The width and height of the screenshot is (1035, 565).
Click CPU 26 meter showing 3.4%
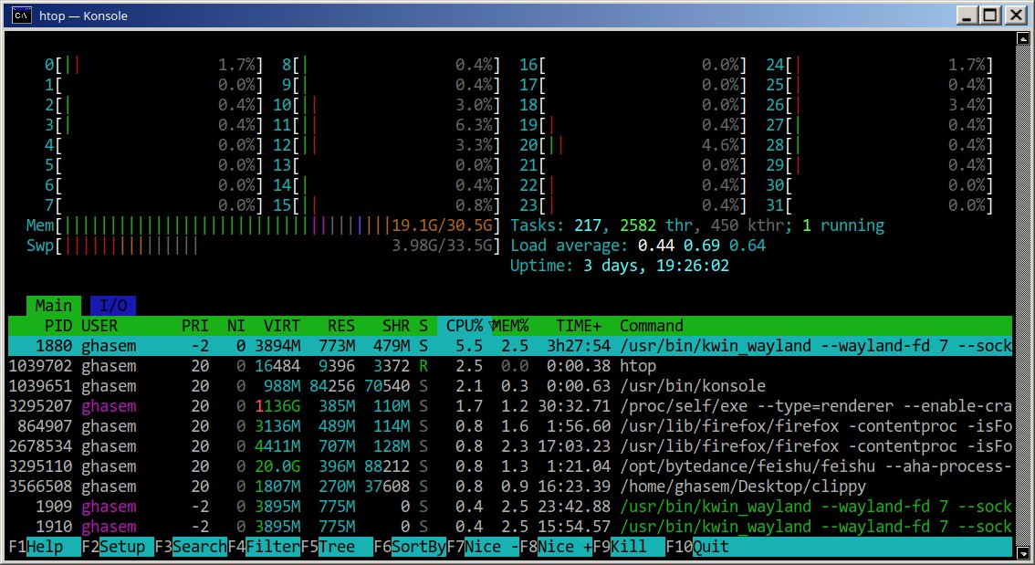coord(879,105)
